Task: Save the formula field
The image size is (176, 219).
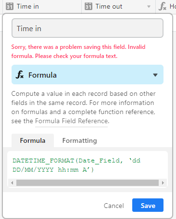Action: pos(148,205)
